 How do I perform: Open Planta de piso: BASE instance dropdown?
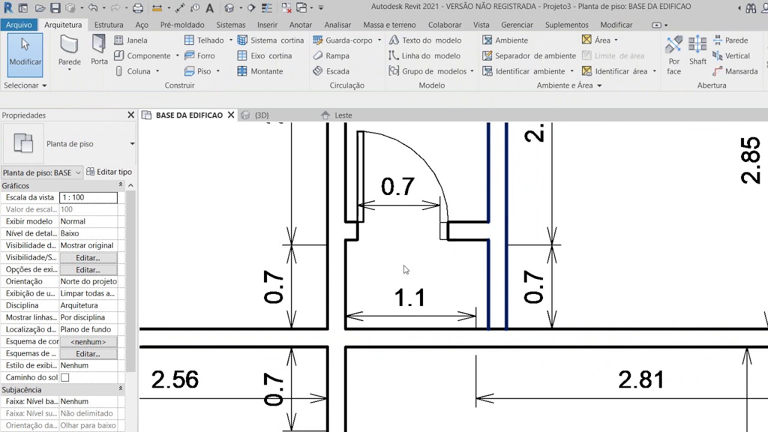(x=41, y=172)
